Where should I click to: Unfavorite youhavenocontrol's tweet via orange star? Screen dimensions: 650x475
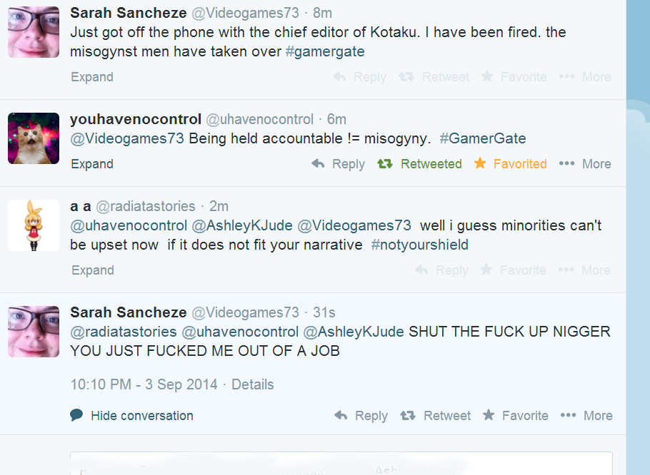(x=480, y=164)
